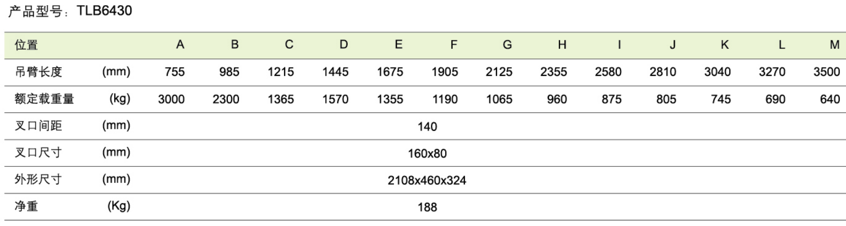Select the rated load value 640

pos(830,99)
